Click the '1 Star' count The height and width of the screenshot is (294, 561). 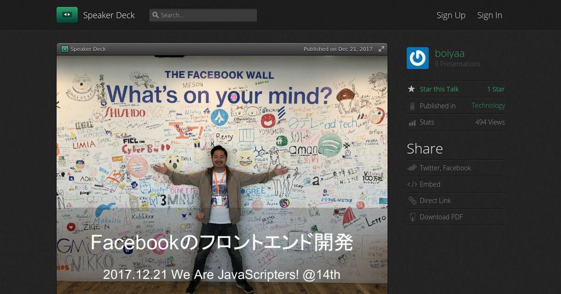point(496,89)
